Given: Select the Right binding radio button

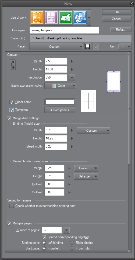Looking at the screenshot, I should click(x=72, y=243).
